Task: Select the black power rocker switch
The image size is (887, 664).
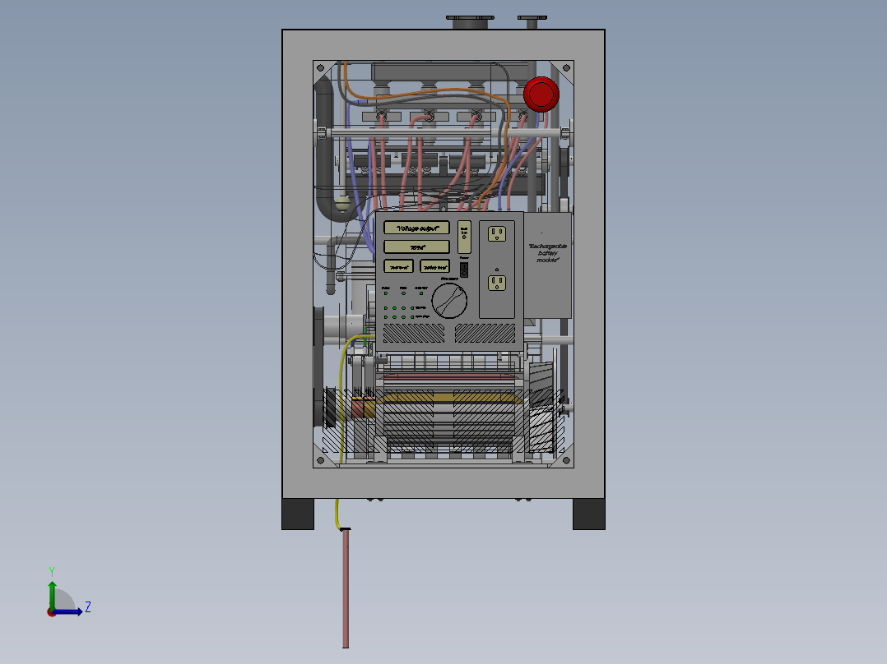Action: [x=464, y=270]
